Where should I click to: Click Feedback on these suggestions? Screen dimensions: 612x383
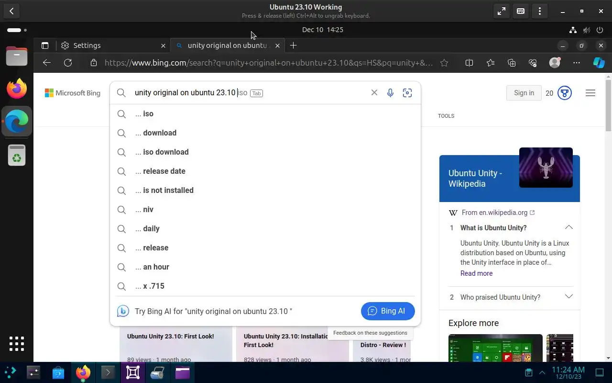click(x=370, y=333)
